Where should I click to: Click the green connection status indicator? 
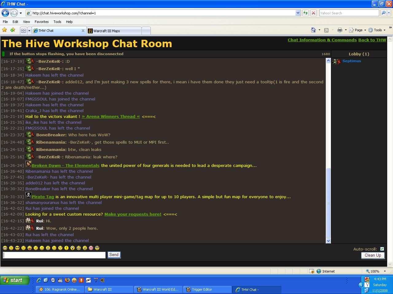[x=3, y=54]
